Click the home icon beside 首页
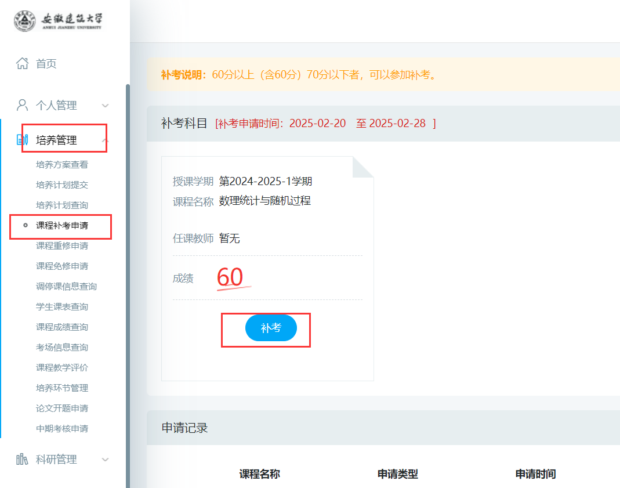This screenshot has height=488, width=620. tap(22, 63)
